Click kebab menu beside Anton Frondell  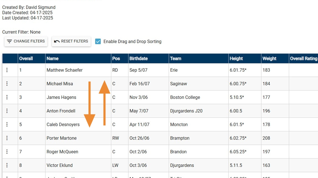click(x=7, y=111)
